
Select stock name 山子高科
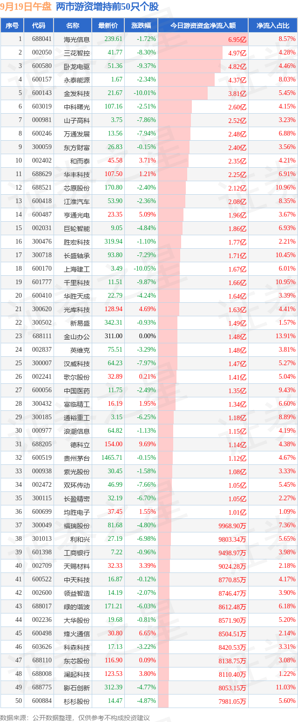pyautogui.click(x=77, y=121)
